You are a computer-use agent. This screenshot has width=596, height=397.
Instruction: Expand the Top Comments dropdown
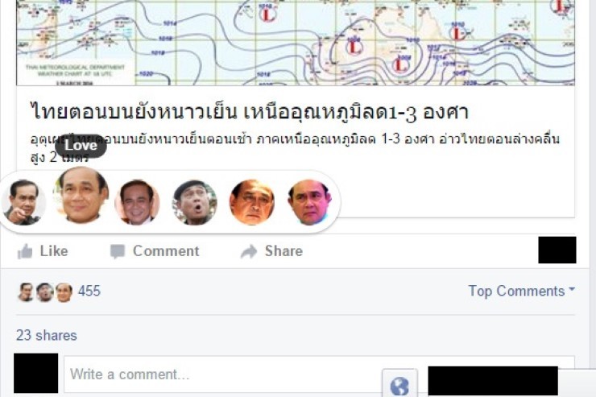522,291
